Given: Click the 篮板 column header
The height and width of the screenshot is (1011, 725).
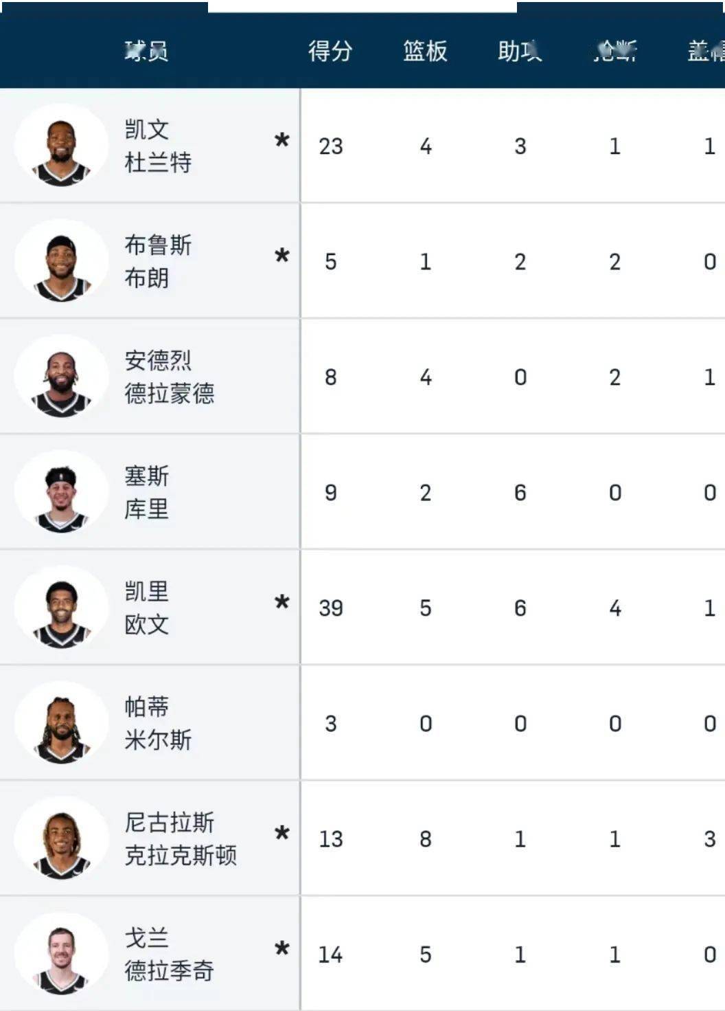Looking at the screenshot, I should [x=425, y=51].
